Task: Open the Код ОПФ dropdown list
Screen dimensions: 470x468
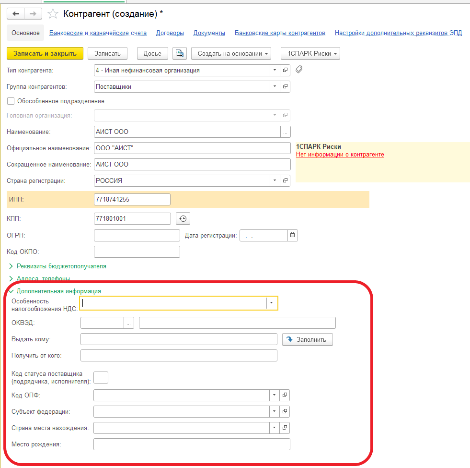Action: 275,395
